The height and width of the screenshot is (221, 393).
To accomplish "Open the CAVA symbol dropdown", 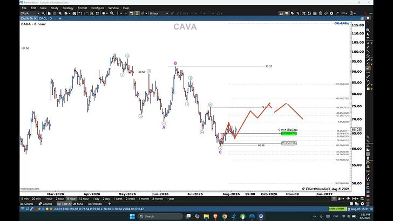I will (38, 13).
